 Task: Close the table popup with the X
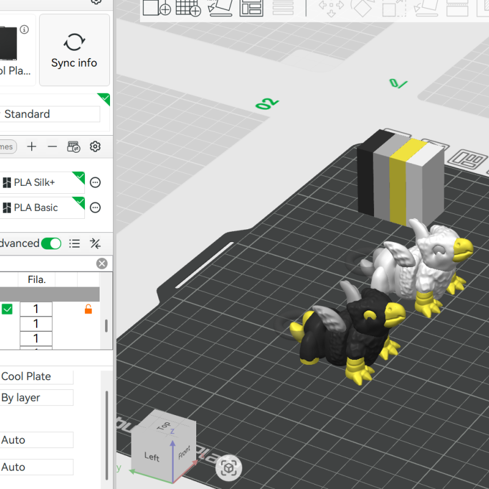point(101,263)
